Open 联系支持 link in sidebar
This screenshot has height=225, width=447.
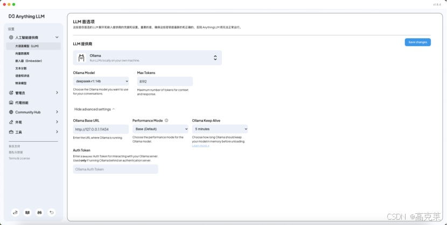pos(14,146)
